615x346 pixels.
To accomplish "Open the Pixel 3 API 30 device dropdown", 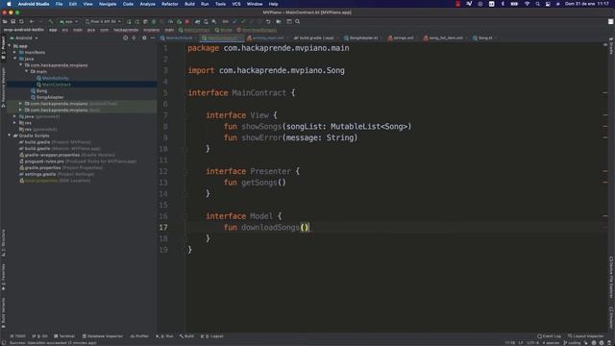I will pyautogui.click(x=103, y=21).
